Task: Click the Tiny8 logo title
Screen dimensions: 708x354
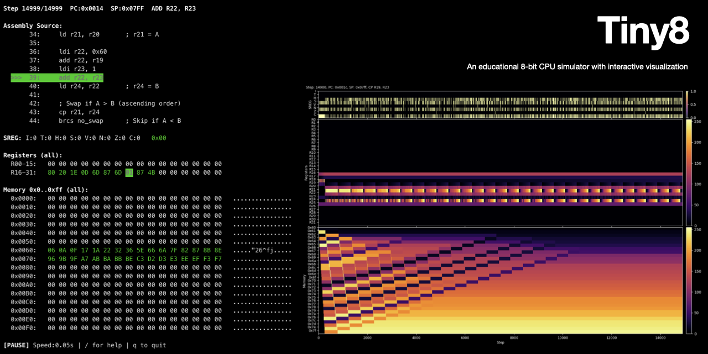Action: pos(643,30)
